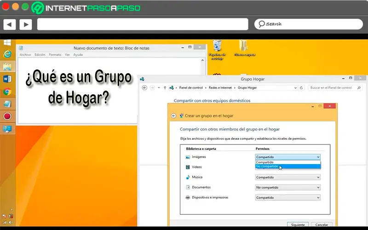This screenshot has height=230, width=368.
Task: Go up one level in Grupo Hogar
Action: click(x=165, y=88)
